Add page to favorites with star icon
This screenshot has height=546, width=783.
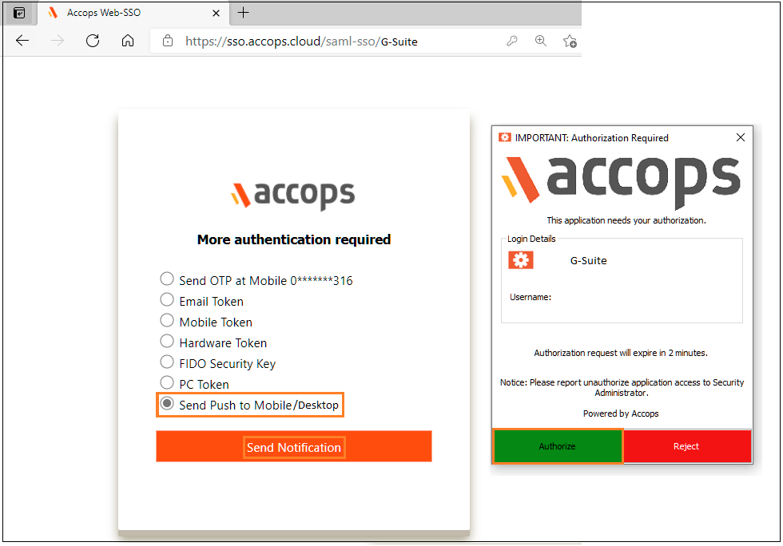(x=570, y=41)
